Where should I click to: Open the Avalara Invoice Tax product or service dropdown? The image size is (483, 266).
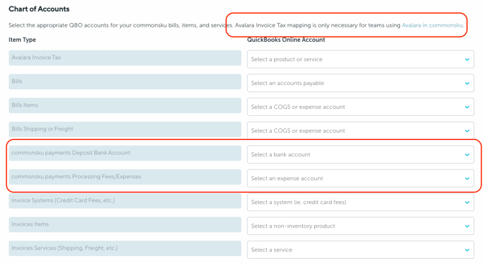pyautogui.click(x=360, y=59)
